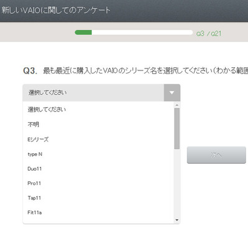Click the Q3 / Q21 progress counter
The height and width of the screenshot is (228, 248).
209,34
